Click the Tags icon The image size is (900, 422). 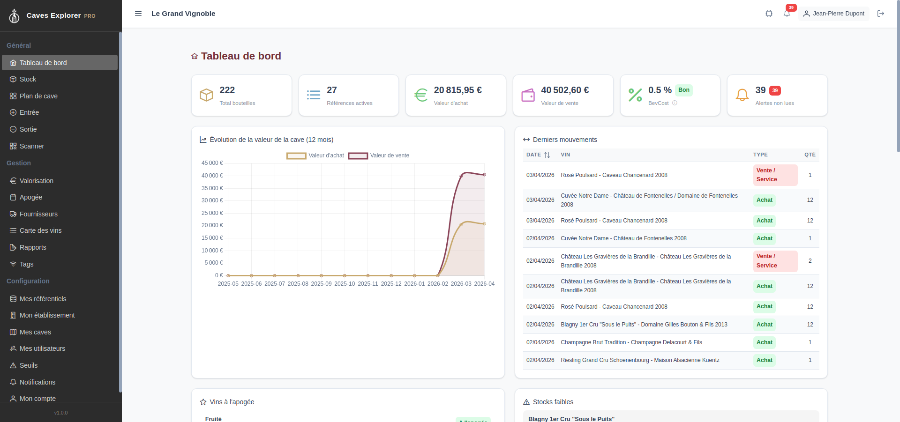(13, 264)
